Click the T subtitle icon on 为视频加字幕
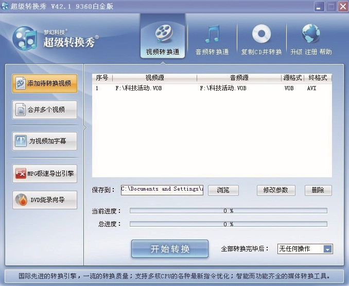The width and height of the screenshot is (349, 286). [21, 141]
